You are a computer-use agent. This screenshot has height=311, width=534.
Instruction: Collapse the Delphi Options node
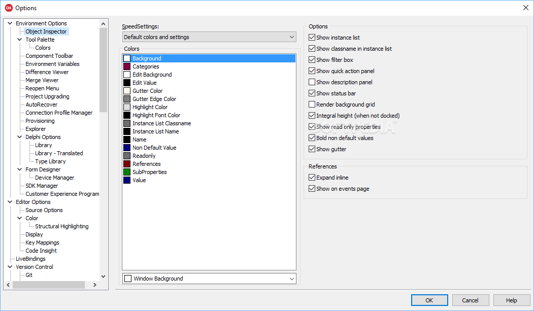click(20, 137)
